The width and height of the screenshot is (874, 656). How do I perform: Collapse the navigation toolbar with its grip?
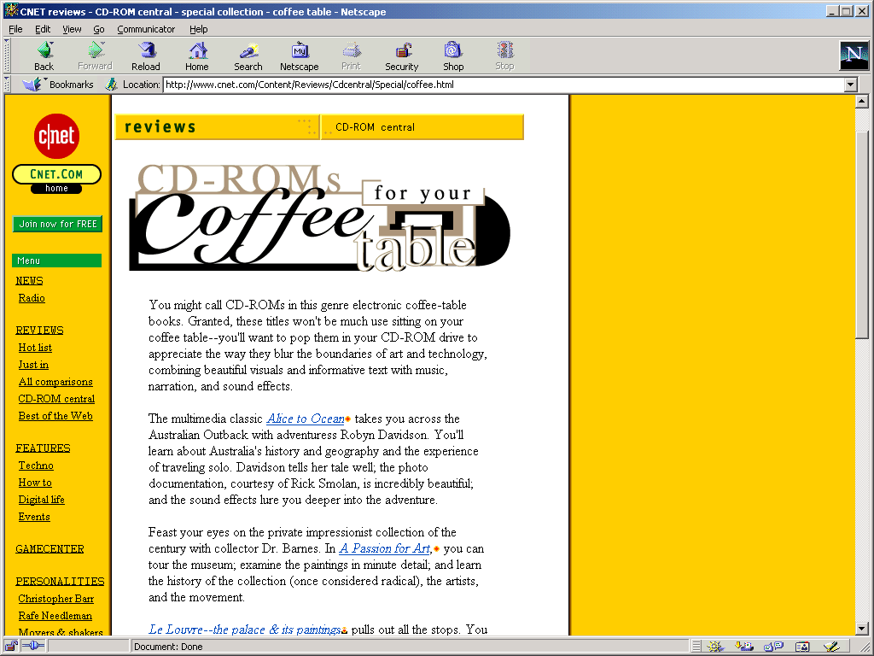click(7, 56)
